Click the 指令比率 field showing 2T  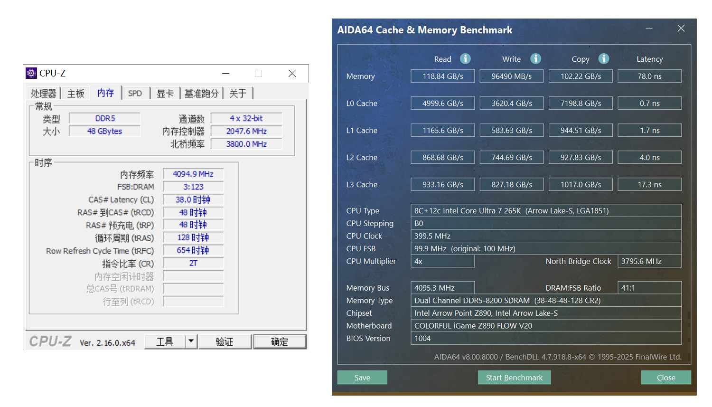193,263
